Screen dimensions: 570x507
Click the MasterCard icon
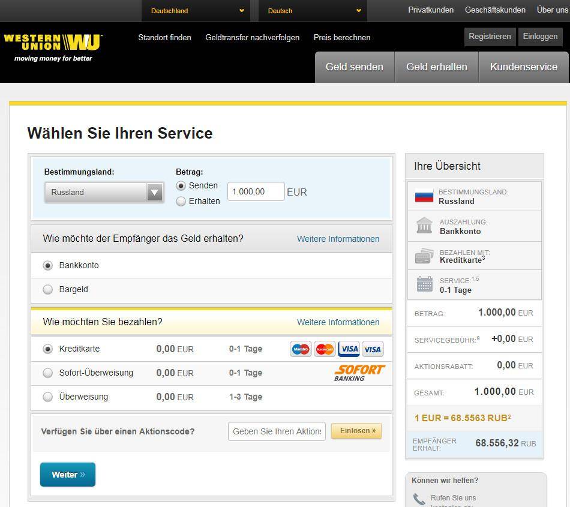[x=325, y=349]
